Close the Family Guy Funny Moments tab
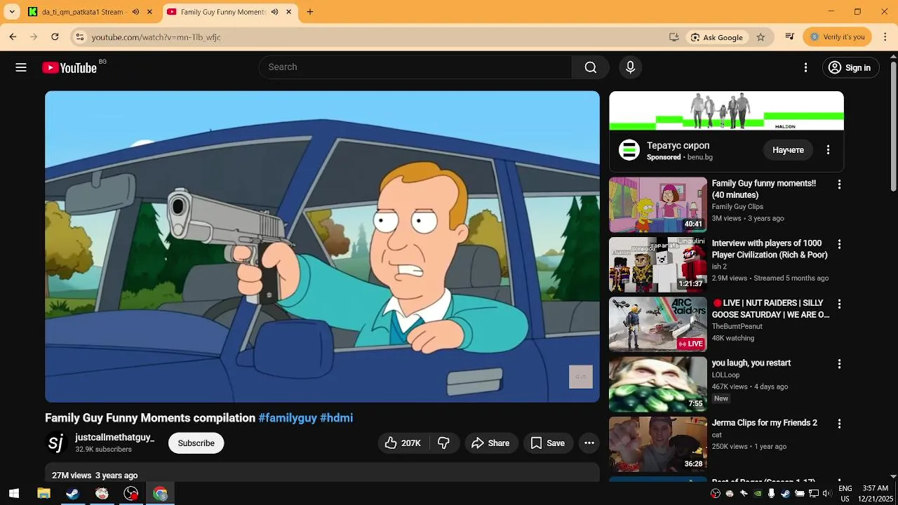 288,12
